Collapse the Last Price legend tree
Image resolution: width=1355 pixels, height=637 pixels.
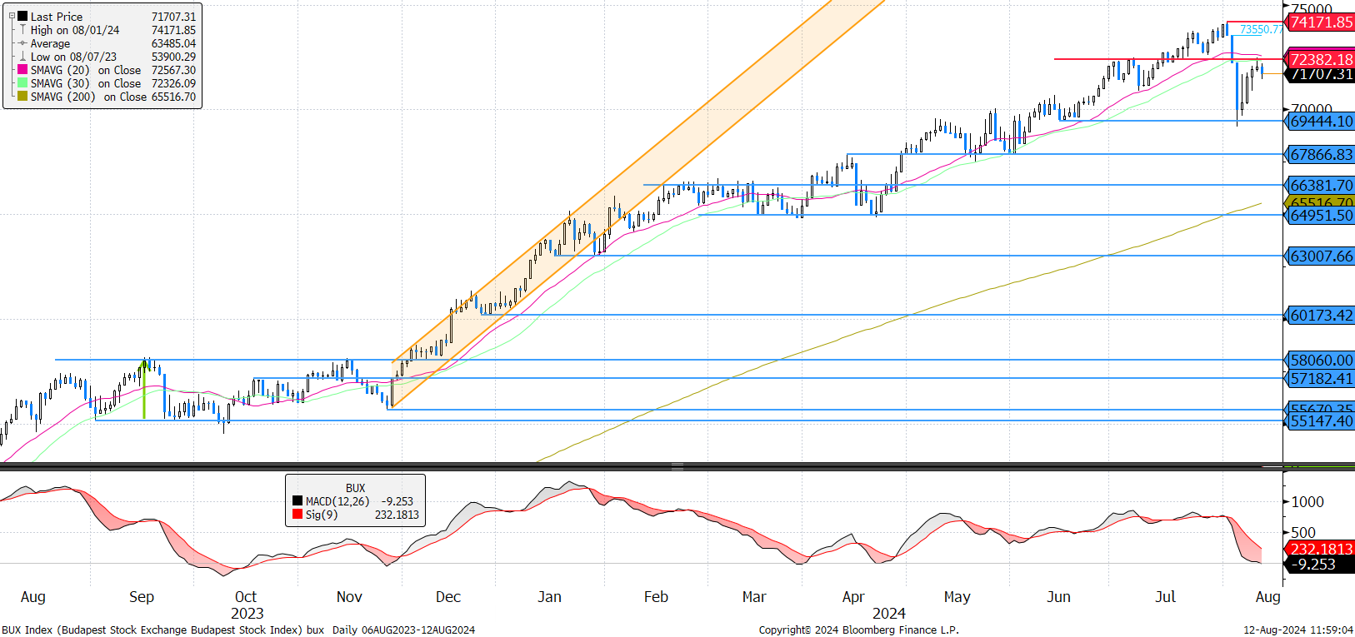12,16
